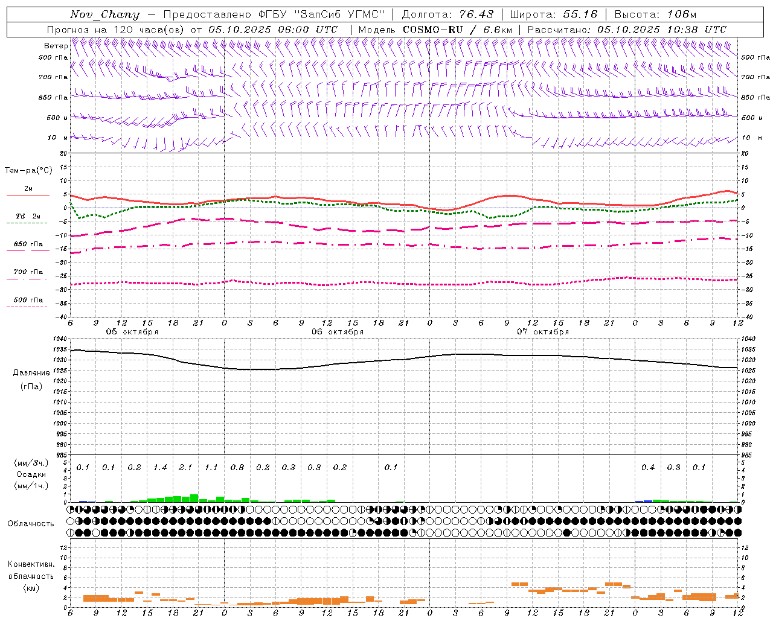
Task: Select the 1.1 precipitation value
Action: pos(211,468)
